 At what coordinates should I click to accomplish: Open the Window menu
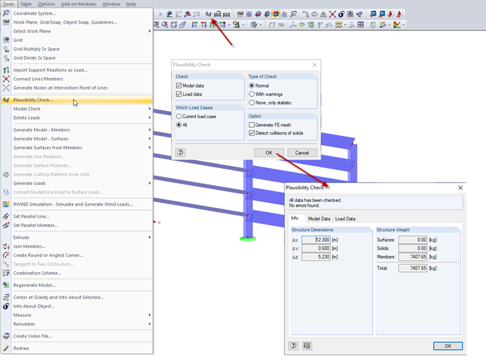[111, 4]
